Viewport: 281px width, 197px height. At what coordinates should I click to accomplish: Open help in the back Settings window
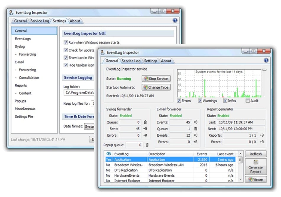click(175, 20)
